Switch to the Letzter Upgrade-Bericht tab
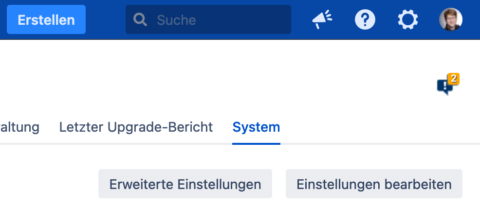The width and height of the screenshot is (480, 207). pyautogui.click(x=136, y=127)
